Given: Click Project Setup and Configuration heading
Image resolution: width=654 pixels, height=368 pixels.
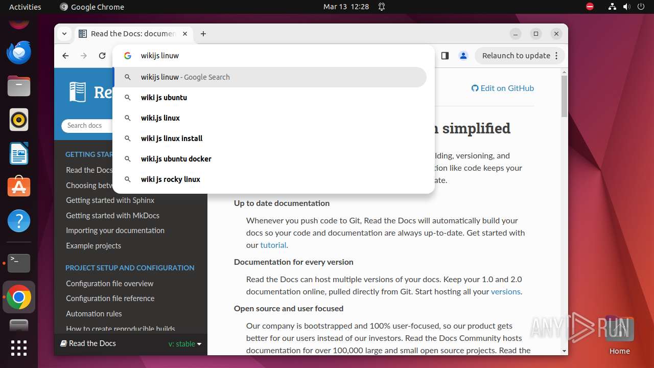Looking at the screenshot, I should click(130, 268).
